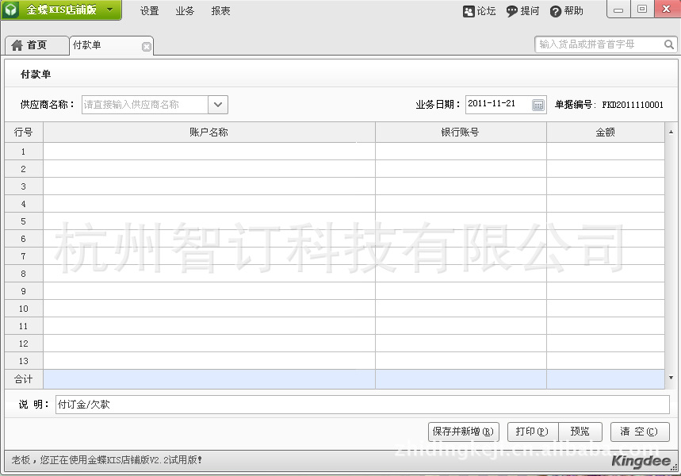
Task: Expand the 供应商名称 dropdown arrow
Action: click(218, 104)
